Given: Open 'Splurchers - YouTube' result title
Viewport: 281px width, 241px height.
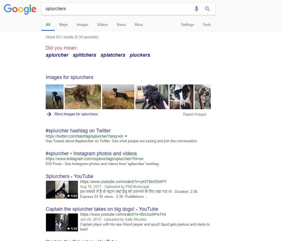Looking at the screenshot, I should point(69,176).
